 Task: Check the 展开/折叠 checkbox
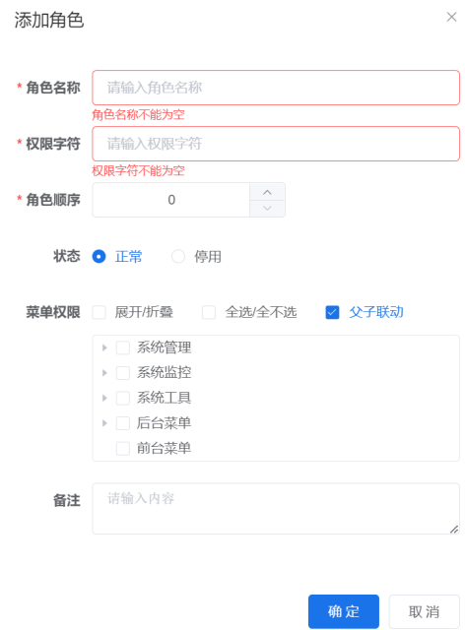(99, 312)
